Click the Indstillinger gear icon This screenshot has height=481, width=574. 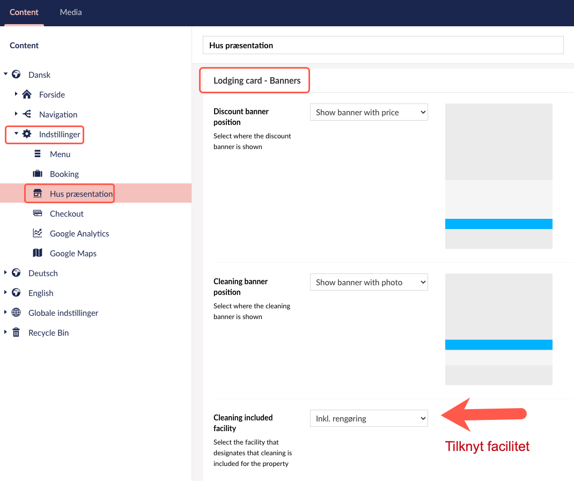[27, 134]
